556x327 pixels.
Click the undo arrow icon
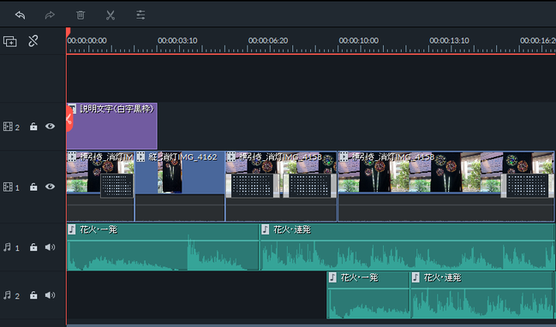click(21, 15)
